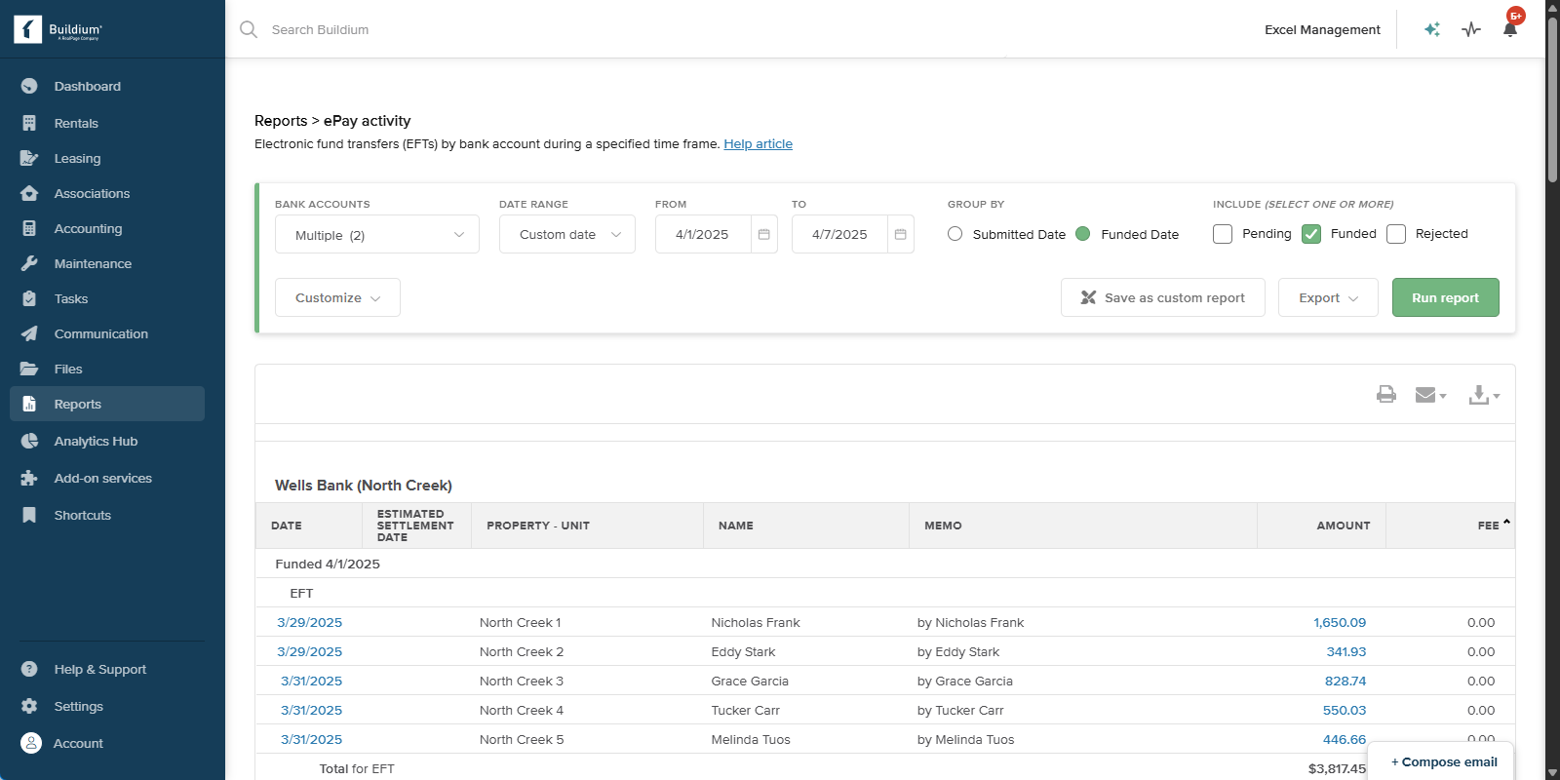This screenshot has width=1560, height=780.
Task: Open the email report envelope icon
Action: pos(1429,395)
